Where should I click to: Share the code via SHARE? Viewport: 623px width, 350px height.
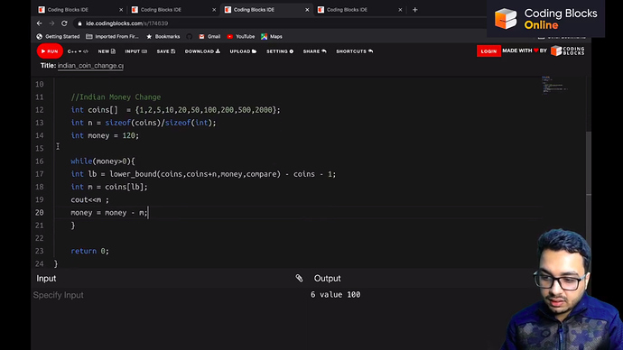315,51
